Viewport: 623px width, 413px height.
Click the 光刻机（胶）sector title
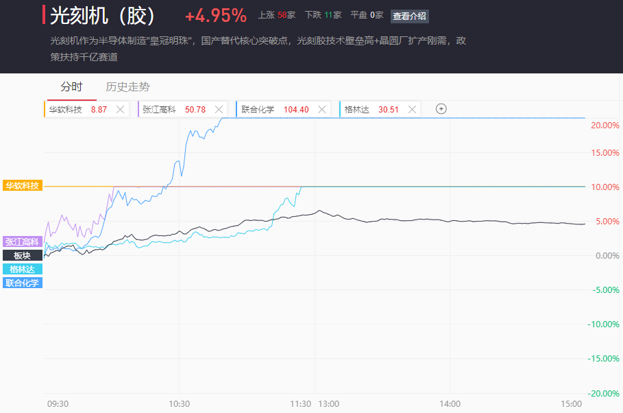click(x=103, y=16)
